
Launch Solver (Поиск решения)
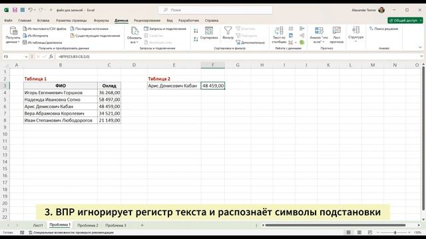pyautogui.click(x=383, y=29)
